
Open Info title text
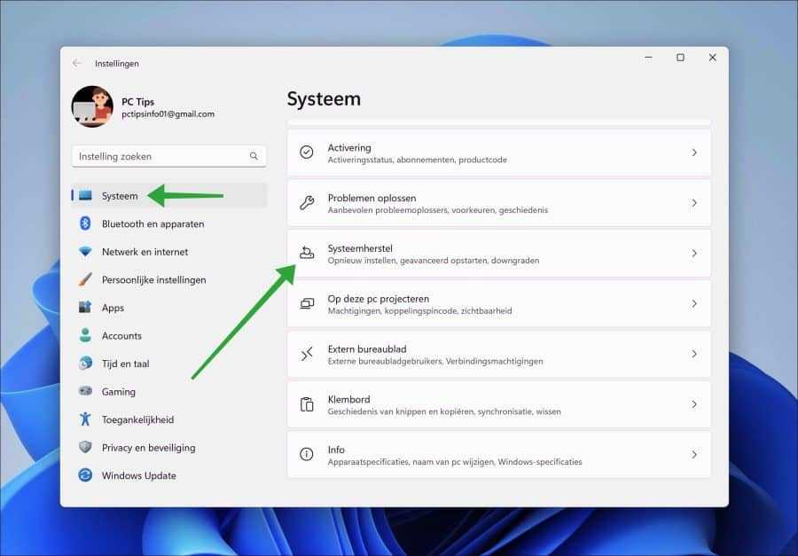(x=336, y=450)
